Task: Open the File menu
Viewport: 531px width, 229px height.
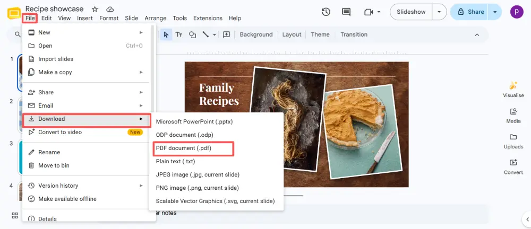Action: 30,18
